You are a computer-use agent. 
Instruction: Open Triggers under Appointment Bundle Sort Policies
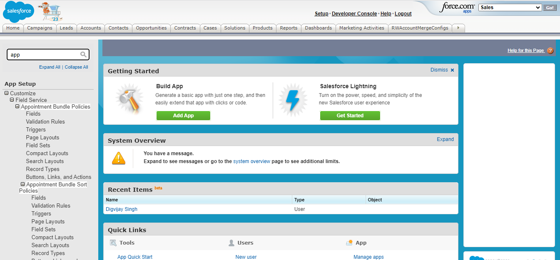[41, 213]
